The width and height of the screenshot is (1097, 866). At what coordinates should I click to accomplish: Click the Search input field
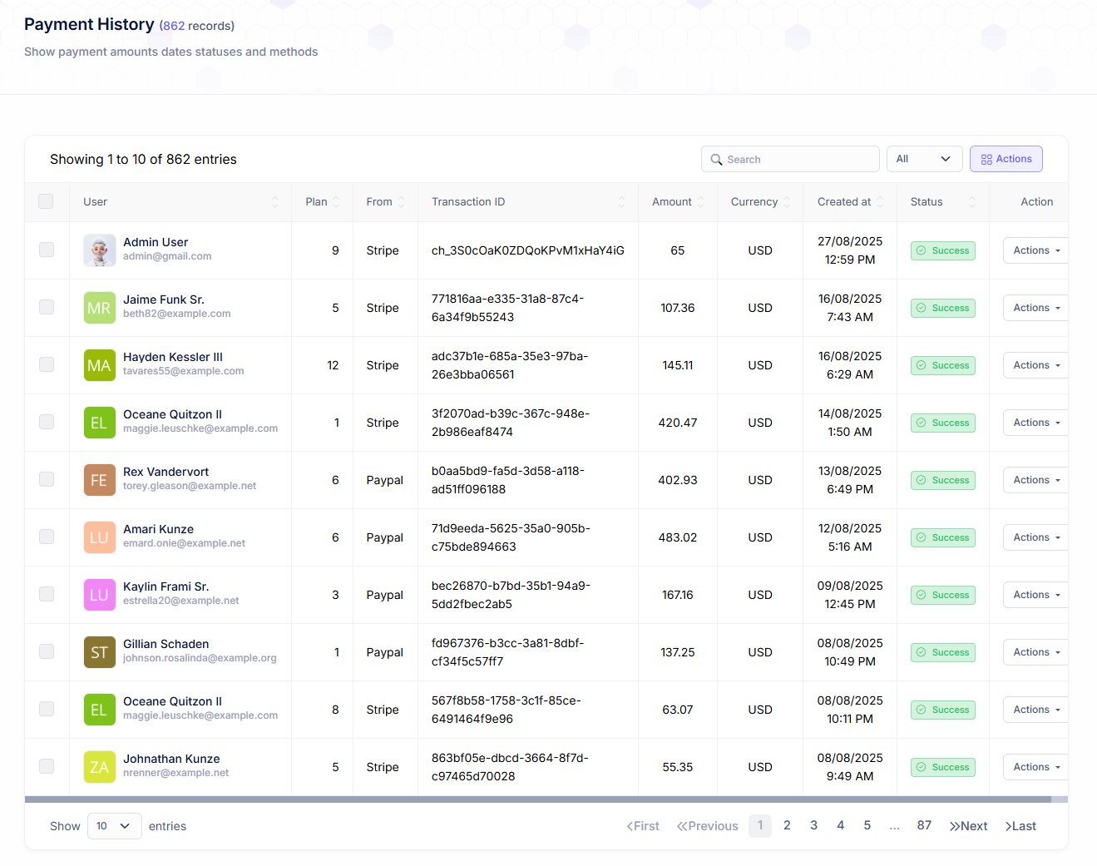pyautogui.click(x=790, y=159)
